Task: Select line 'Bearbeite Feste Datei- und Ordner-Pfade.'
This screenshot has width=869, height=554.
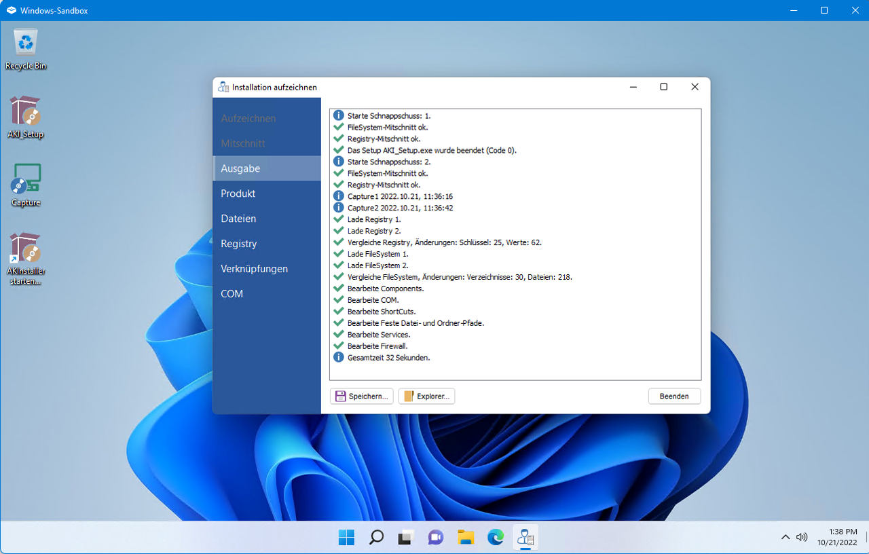Action: pos(415,323)
